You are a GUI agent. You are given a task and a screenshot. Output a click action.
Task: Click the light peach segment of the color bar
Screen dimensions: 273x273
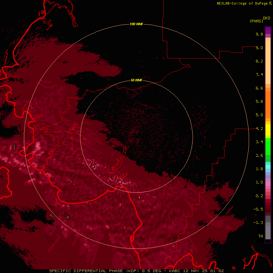[268, 62]
